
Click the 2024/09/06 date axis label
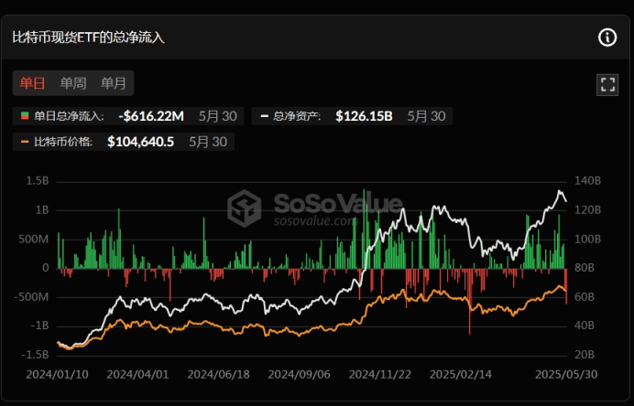point(299,375)
